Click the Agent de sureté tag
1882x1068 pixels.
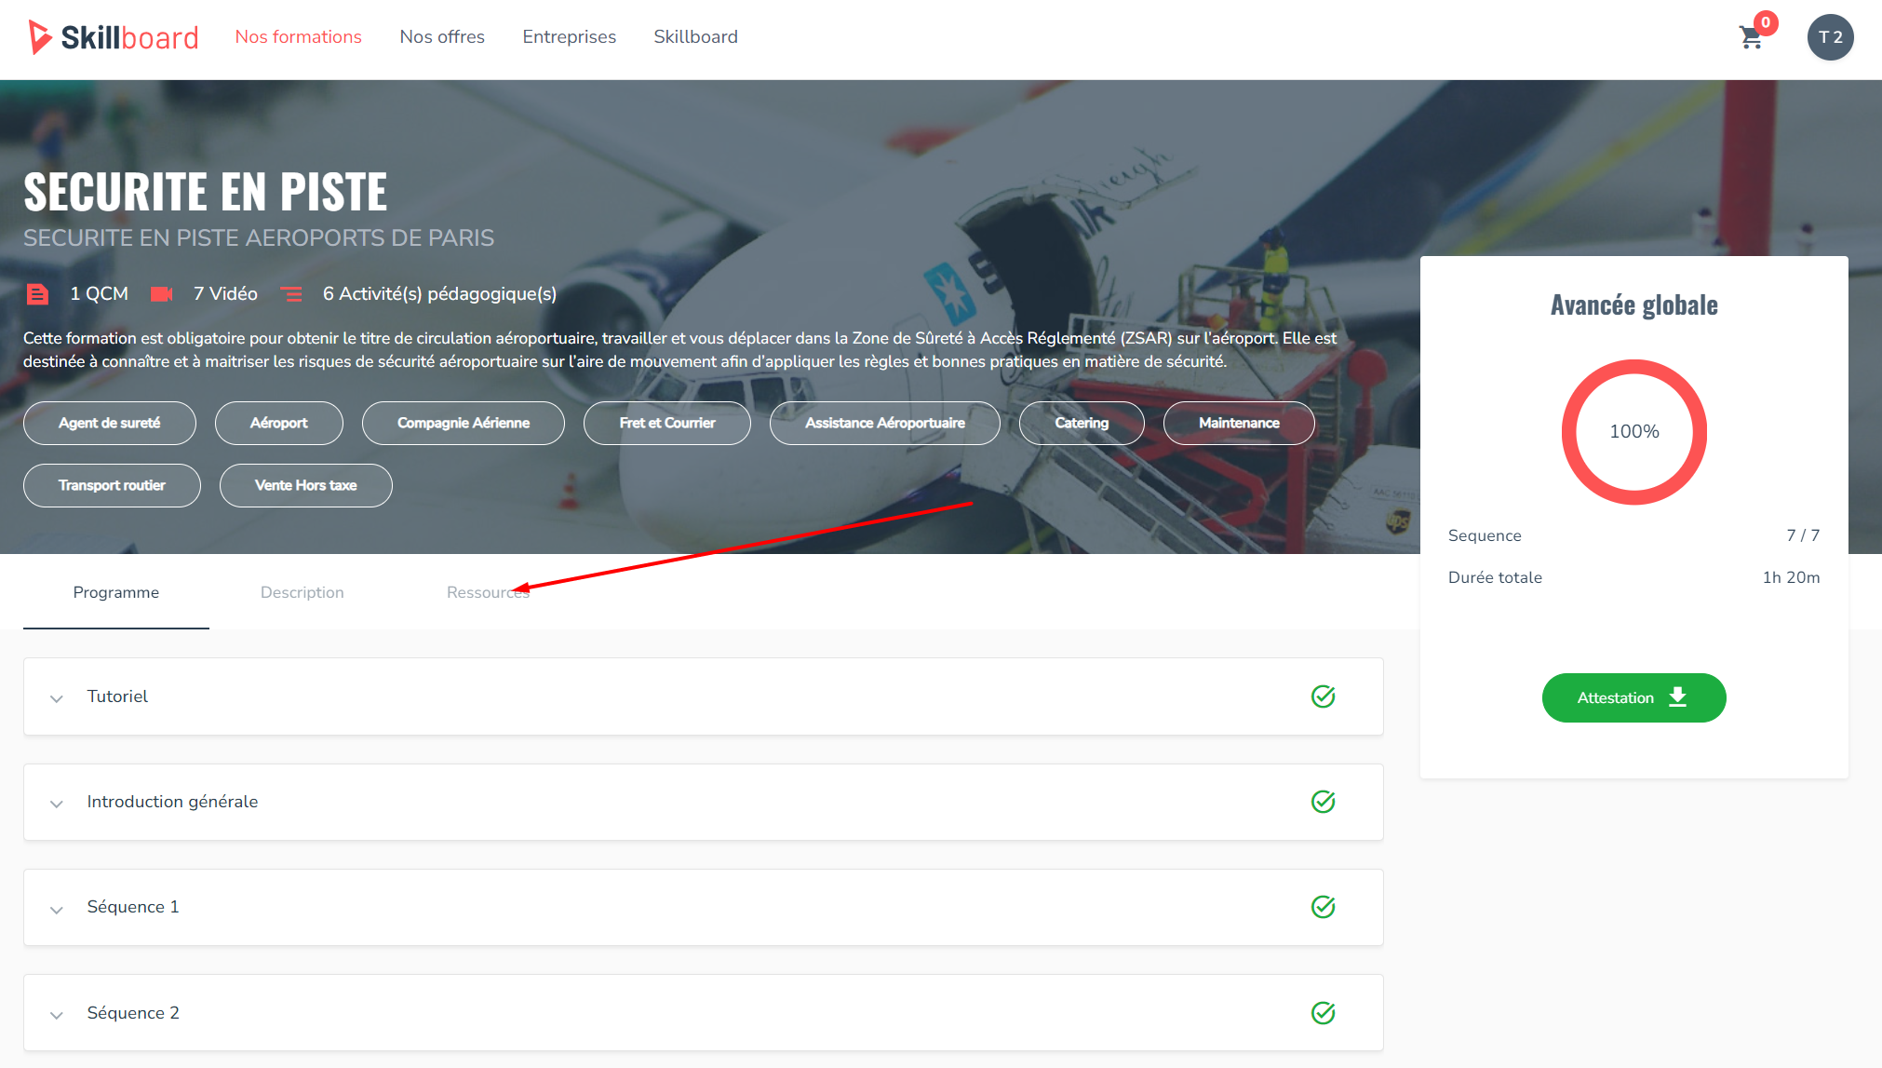tap(110, 423)
